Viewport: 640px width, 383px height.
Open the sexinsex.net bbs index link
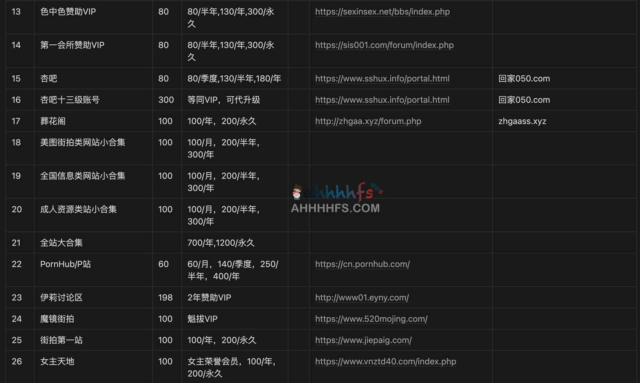pyautogui.click(x=382, y=12)
